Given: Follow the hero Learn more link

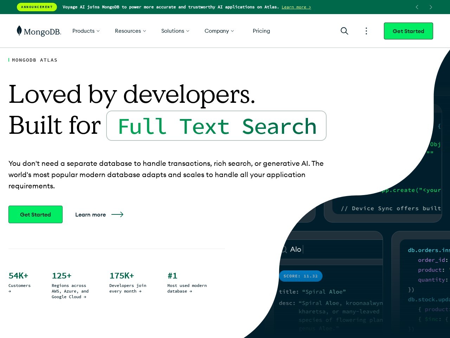Looking at the screenshot, I should (99, 214).
